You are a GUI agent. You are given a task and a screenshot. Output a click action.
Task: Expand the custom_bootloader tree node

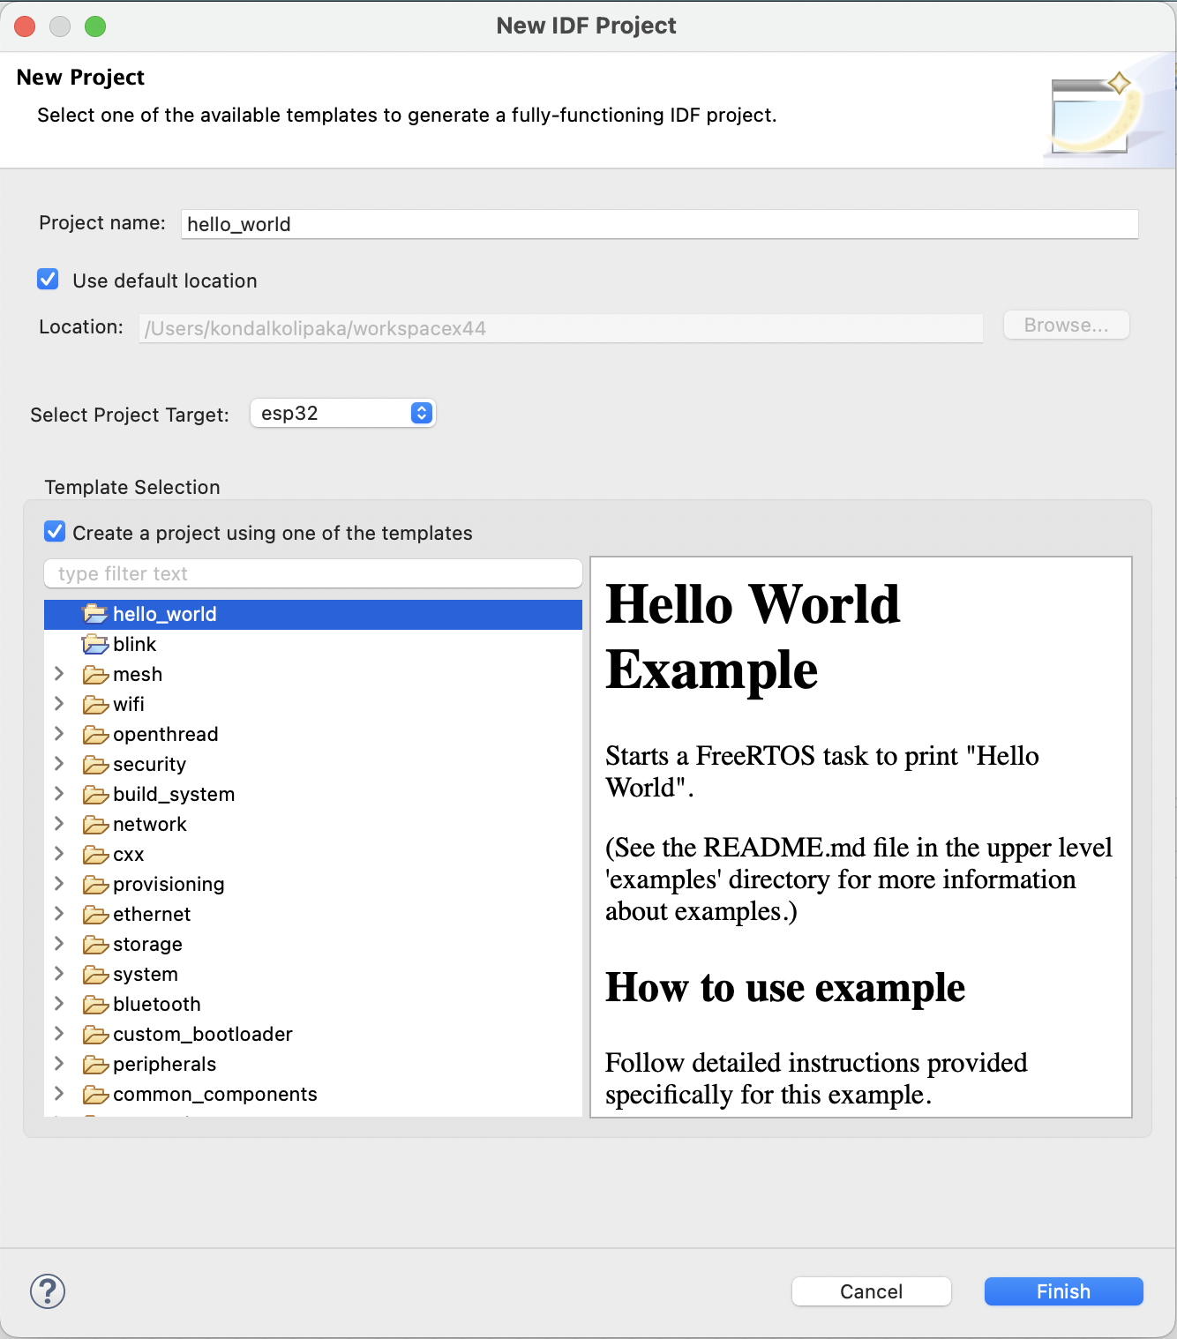click(59, 1034)
